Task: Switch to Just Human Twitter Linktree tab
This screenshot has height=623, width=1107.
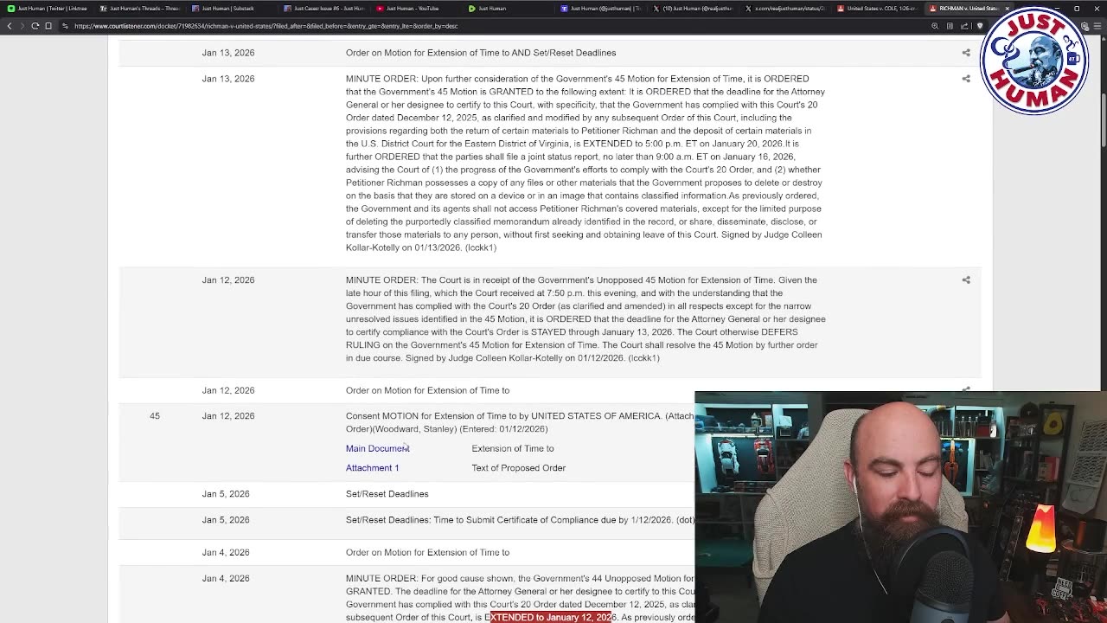Action: pyautogui.click(x=48, y=9)
